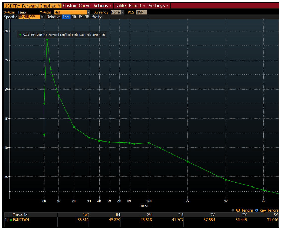
Task: Select the 1D relative period
Action: [74, 17]
